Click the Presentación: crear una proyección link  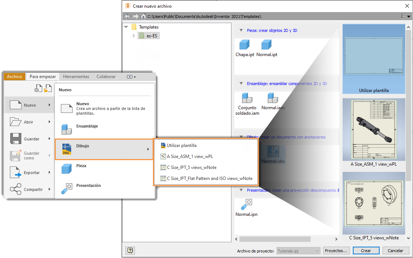pyautogui.click(x=293, y=190)
